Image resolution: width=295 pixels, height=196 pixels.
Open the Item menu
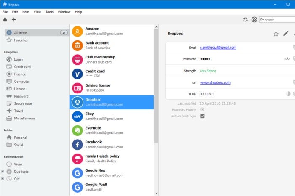coord(26,12)
